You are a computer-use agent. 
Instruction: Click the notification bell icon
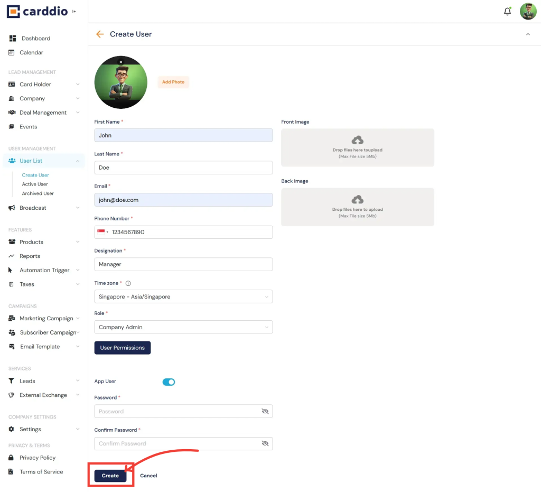[507, 11]
